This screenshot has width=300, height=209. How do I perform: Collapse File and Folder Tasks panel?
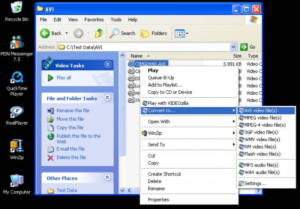click(x=107, y=98)
